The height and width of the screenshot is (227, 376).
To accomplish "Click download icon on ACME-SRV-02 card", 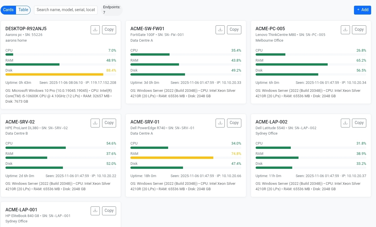I will click(95, 123).
